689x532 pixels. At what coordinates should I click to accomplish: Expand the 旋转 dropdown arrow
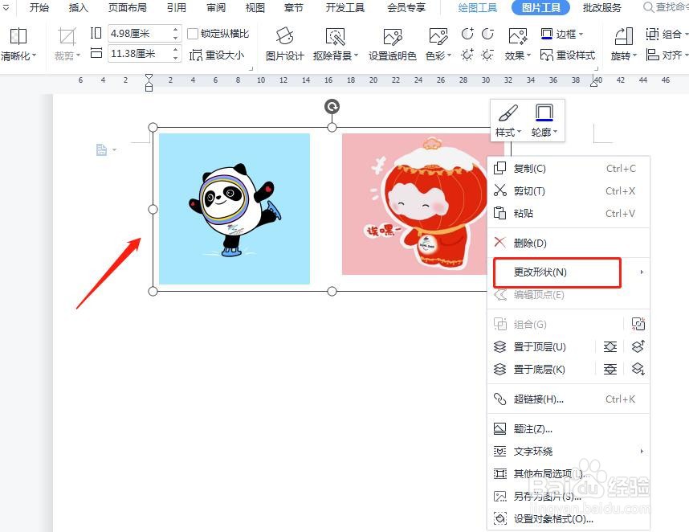[x=634, y=56]
